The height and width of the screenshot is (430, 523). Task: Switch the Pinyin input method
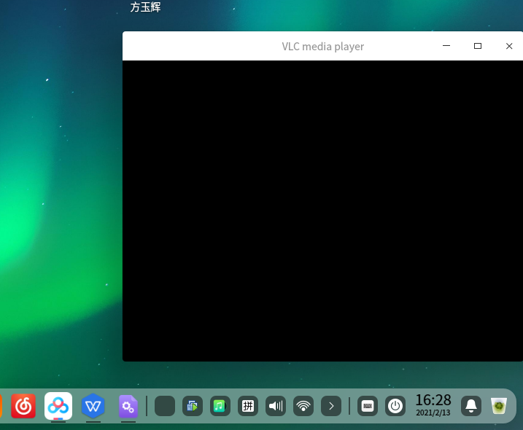coord(248,406)
